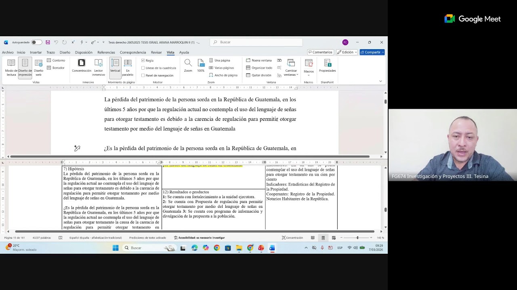Adjust the zoom slider in status bar
517x290 pixels.
(x=357, y=238)
